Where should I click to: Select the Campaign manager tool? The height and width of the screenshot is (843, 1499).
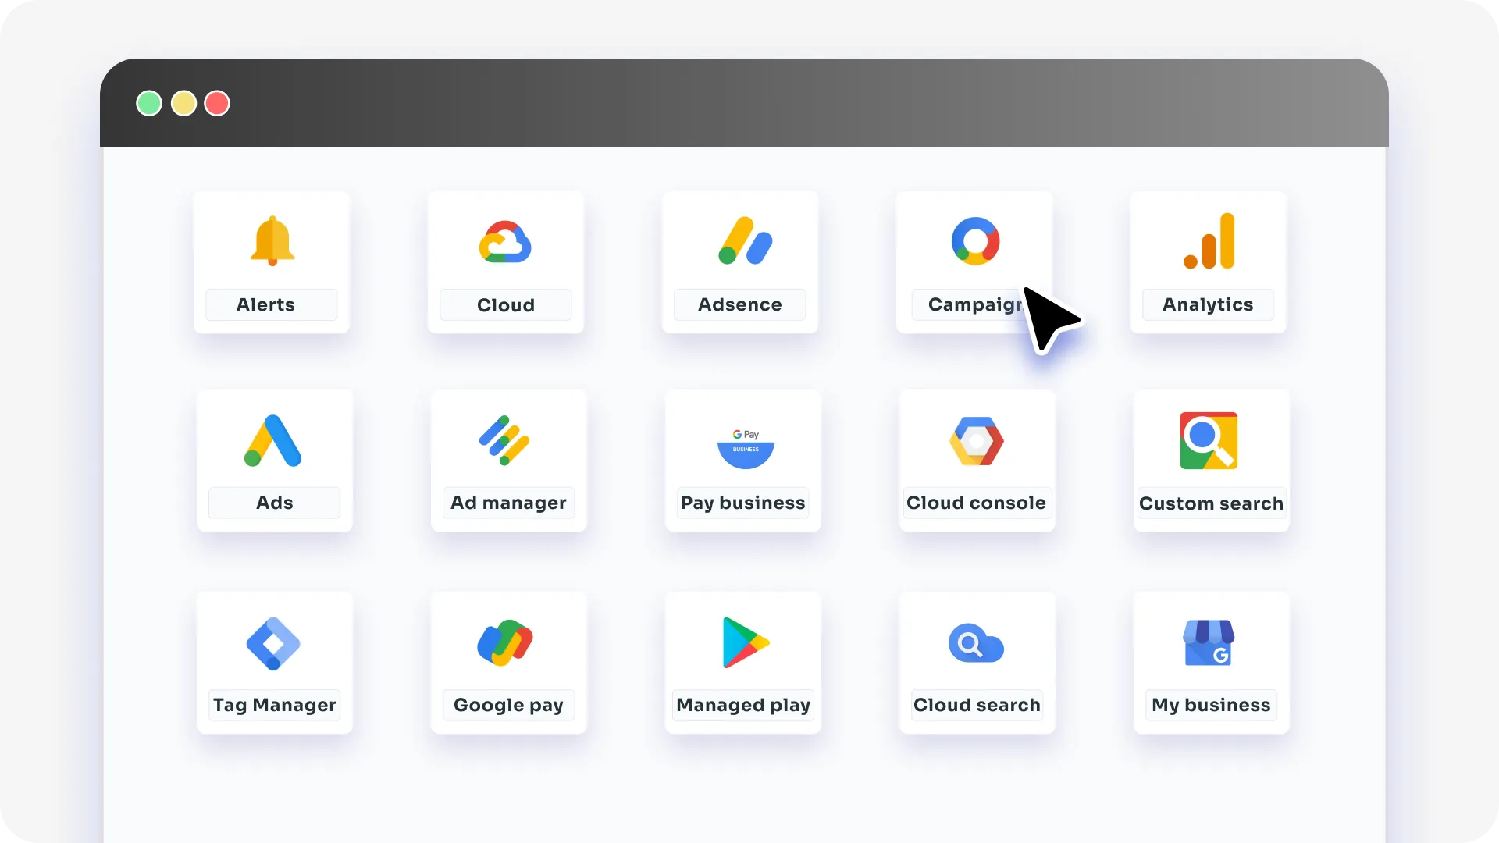point(974,261)
